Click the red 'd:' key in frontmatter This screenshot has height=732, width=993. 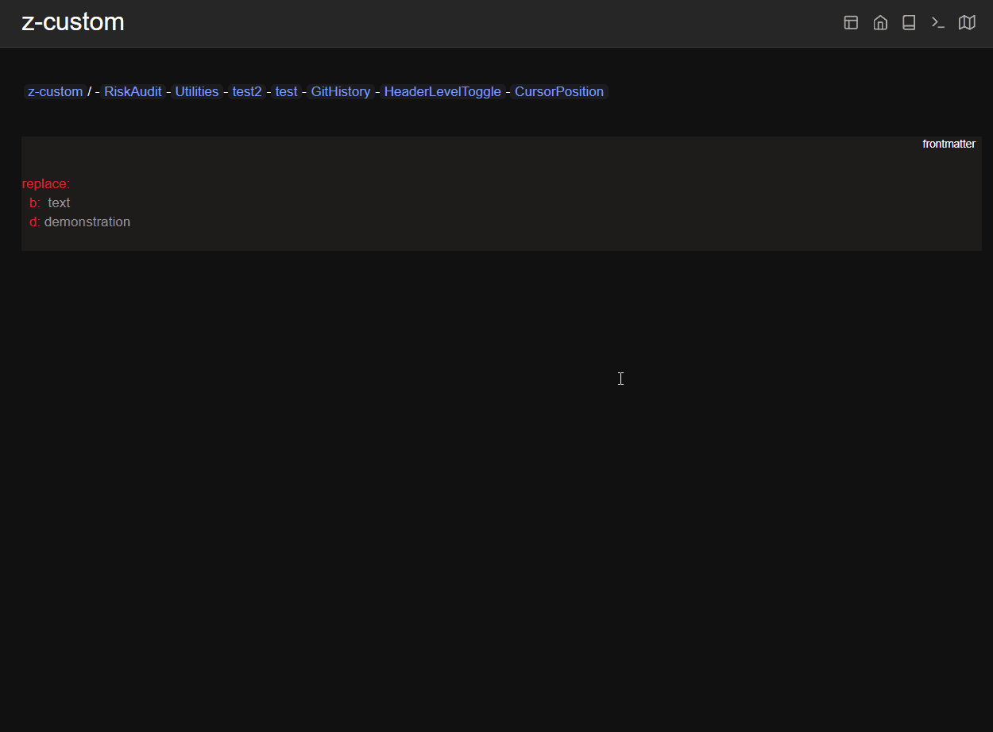point(35,222)
